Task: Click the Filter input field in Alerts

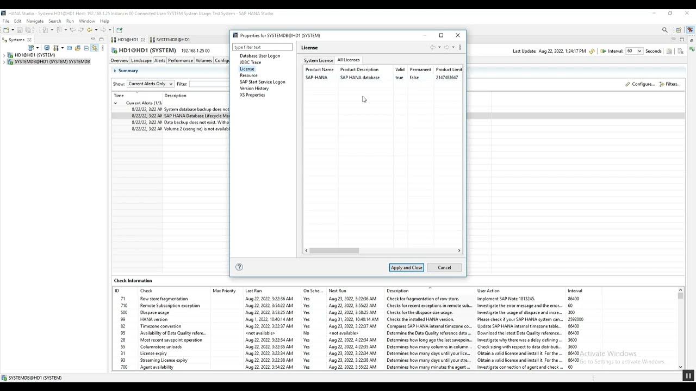Action: coord(210,84)
